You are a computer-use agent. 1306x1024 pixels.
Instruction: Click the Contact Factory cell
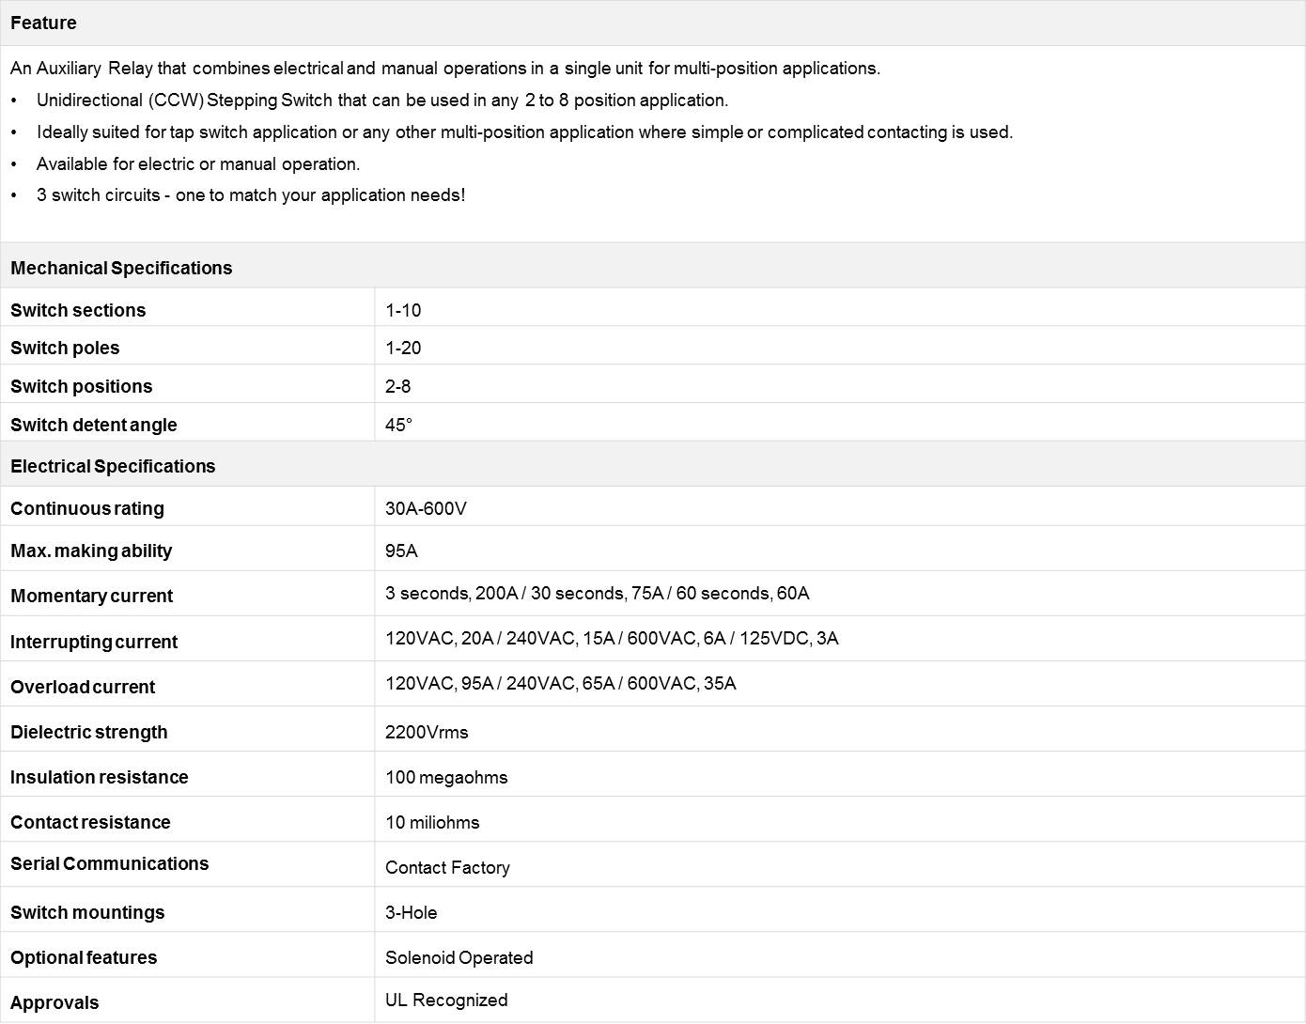tap(447, 867)
